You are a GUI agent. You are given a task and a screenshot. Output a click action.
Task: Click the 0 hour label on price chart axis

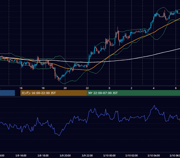(109, 88)
